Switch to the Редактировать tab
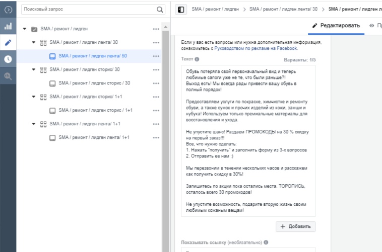The height and width of the screenshot is (252, 382). click(x=336, y=26)
